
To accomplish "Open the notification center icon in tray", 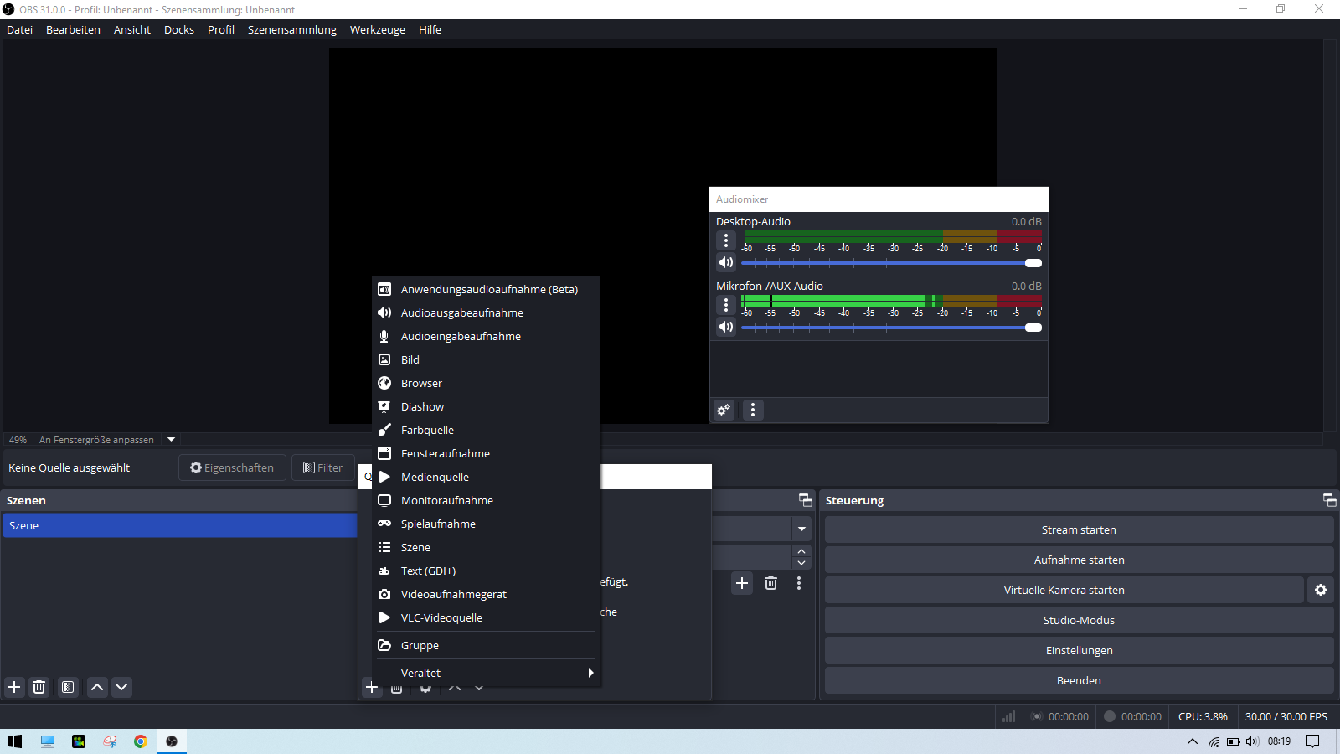I will click(x=1313, y=741).
